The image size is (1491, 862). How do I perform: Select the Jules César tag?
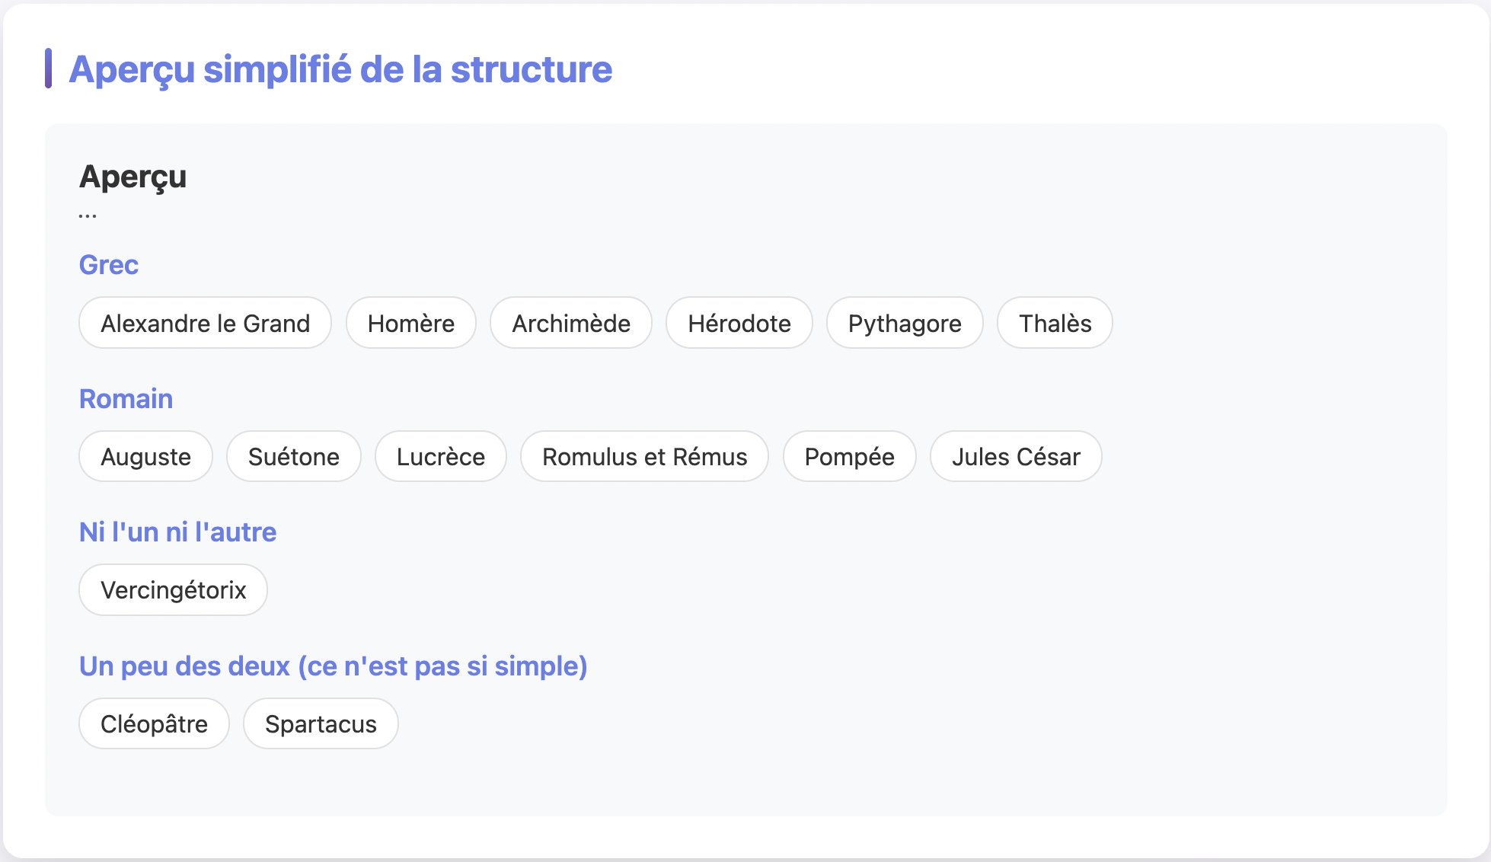1015,456
